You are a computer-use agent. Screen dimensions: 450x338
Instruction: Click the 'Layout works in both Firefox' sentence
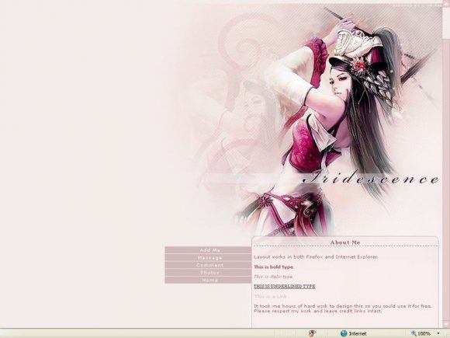316,257
